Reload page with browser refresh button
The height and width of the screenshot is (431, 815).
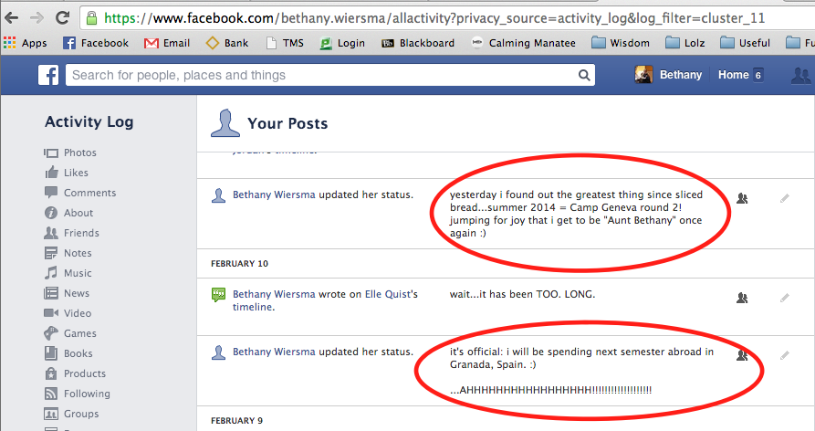(x=62, y=17)
